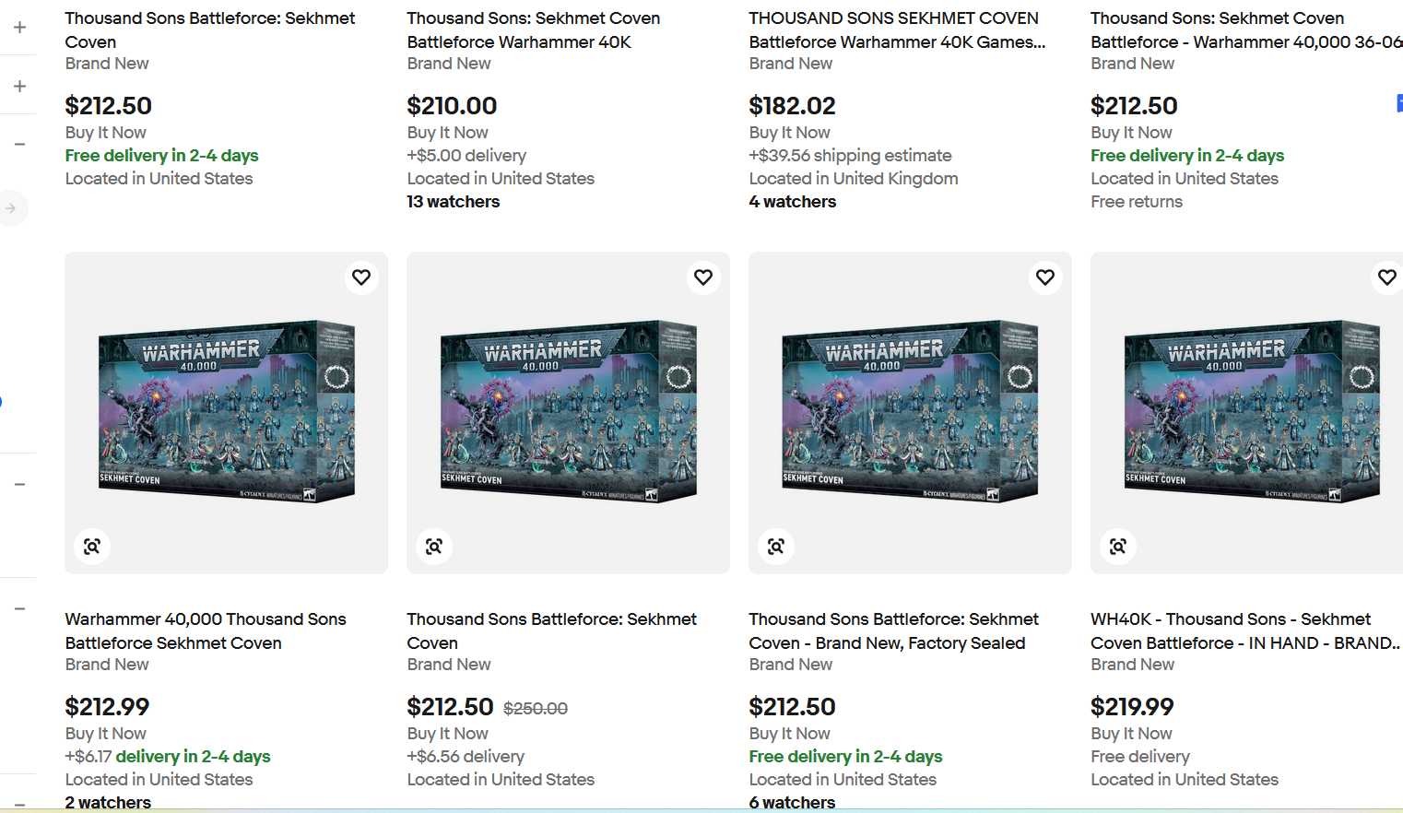Add WH40K IN HAND listing to watchlist
Viewport: 1403px width, 813px height.
[x=1386, y=277]
